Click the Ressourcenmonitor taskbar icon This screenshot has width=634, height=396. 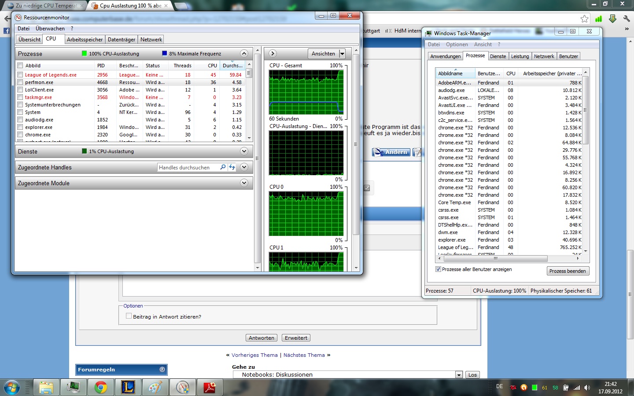[182, 388]
